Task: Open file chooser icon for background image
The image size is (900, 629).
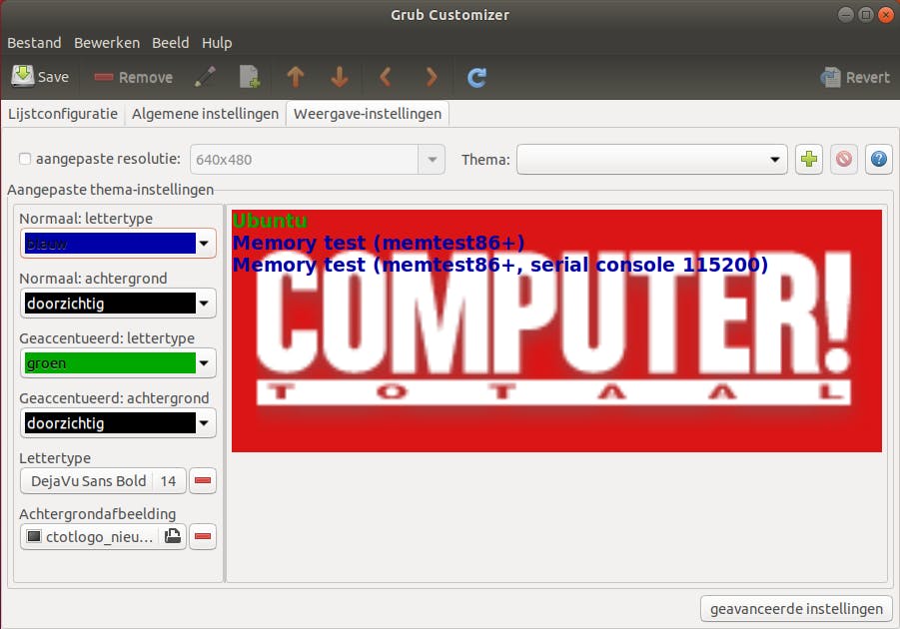Action: (173, 536)
